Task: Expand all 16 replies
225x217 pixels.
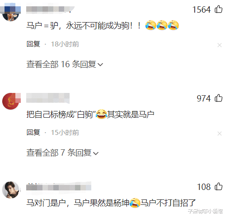Action: pyautogui.click(x=65, y=64)
